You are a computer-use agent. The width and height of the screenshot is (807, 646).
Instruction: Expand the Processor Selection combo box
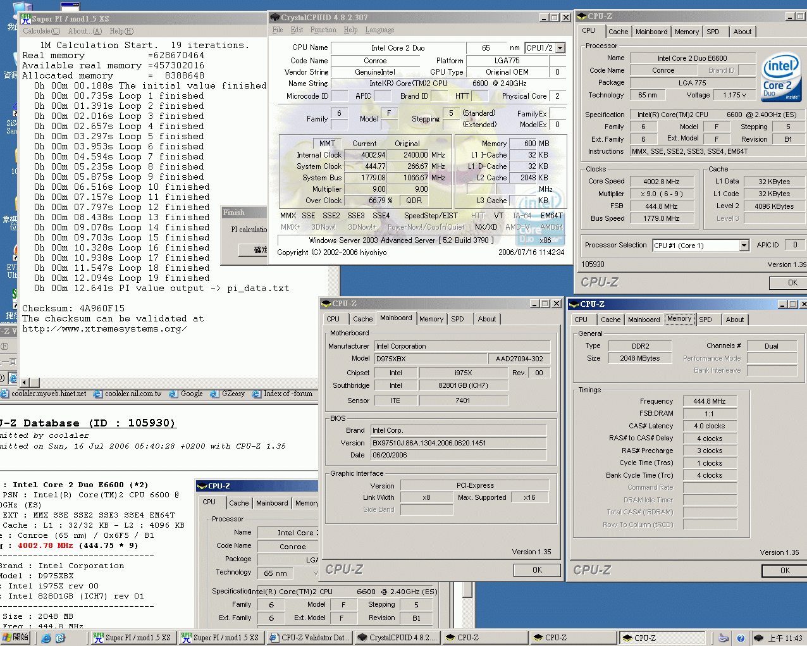744,245
